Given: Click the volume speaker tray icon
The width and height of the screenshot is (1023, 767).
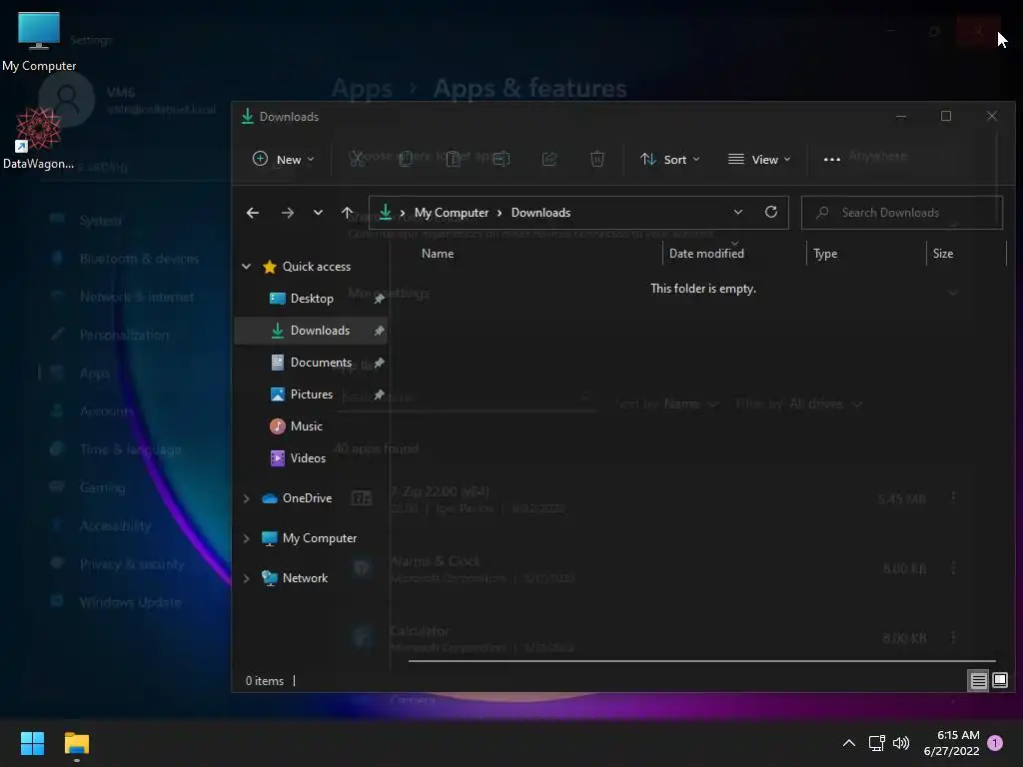Looking at the screenshot, I should pyautogui.click(x=901, y=743).
